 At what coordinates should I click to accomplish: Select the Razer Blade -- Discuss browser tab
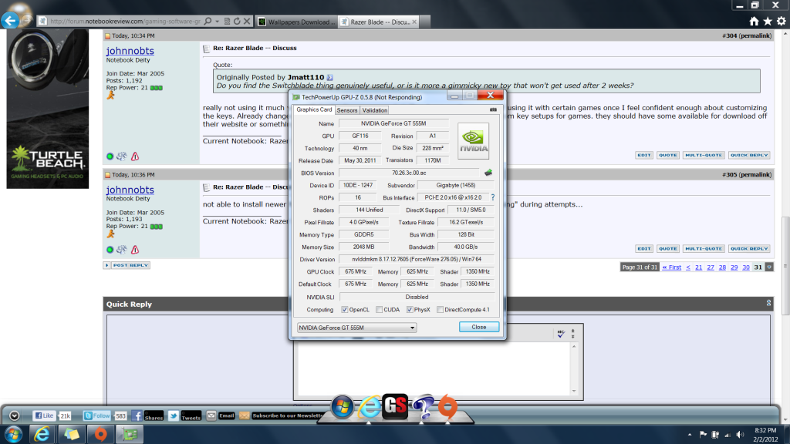tap(379, 22)
